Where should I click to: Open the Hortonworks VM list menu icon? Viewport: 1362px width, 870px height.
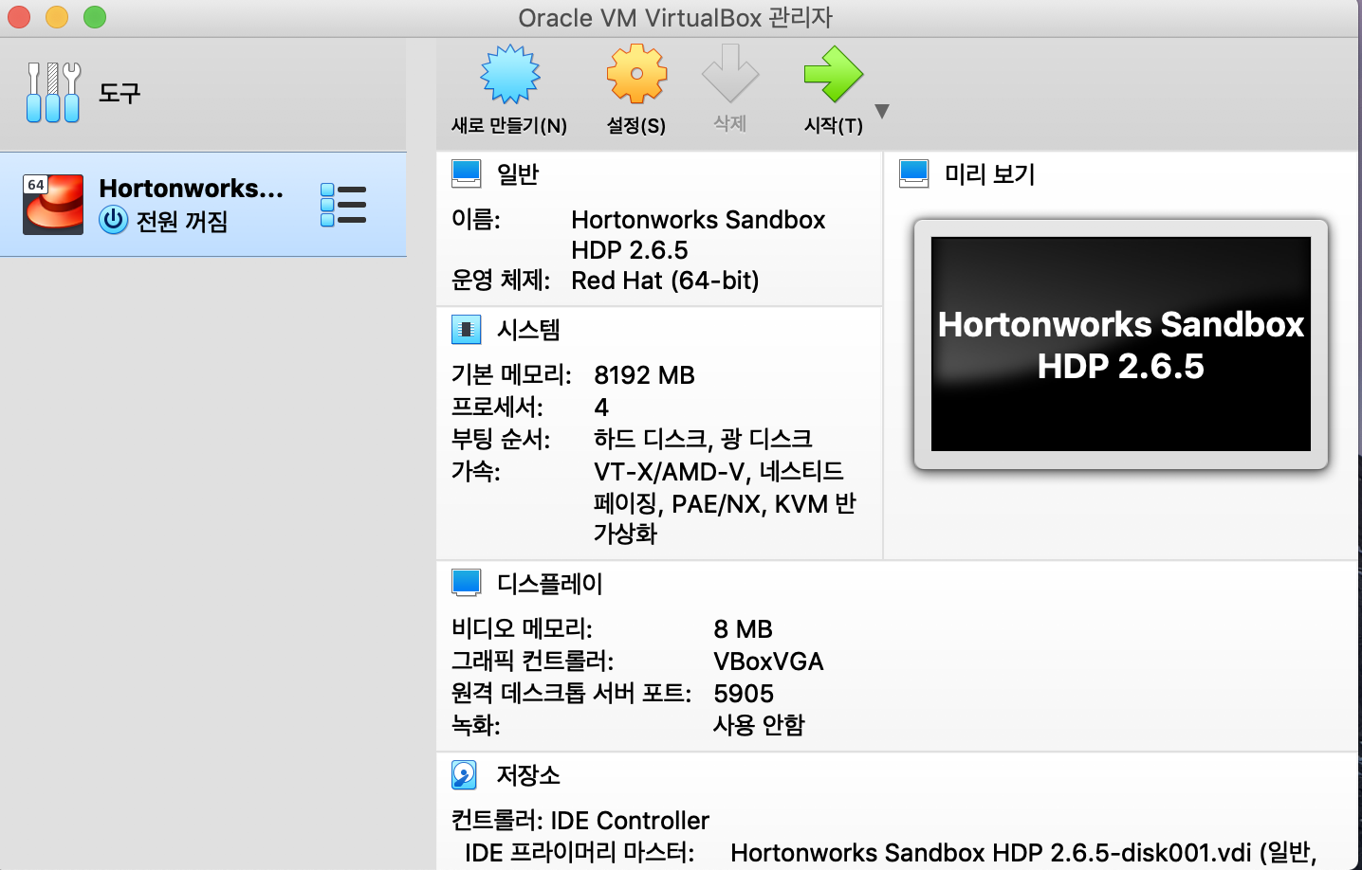[343, 205]
